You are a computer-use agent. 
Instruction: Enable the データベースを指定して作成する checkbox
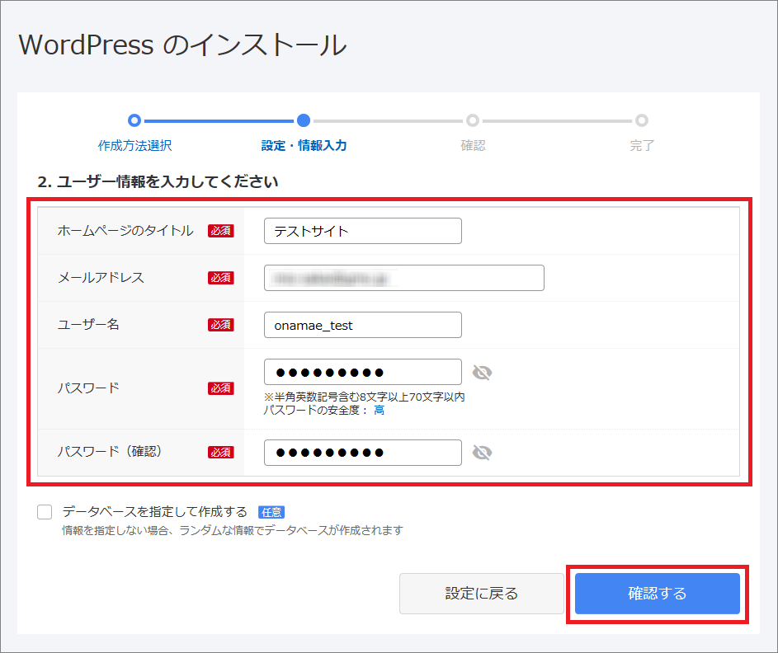click(x=45, y=512)
